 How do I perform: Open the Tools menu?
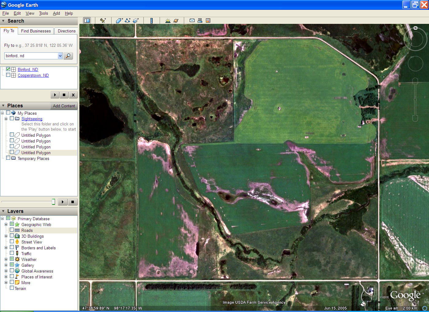(x=44, y=13)
